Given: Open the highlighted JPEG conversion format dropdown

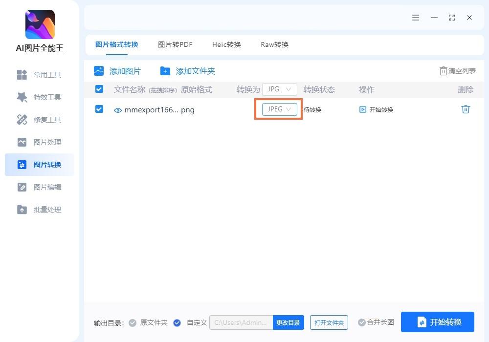Looking at the screenshot, I should (x=278, y=109).
